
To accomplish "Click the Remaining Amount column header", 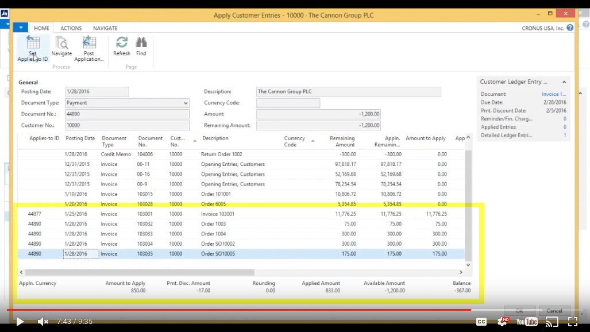I will [x=342, y=141].
